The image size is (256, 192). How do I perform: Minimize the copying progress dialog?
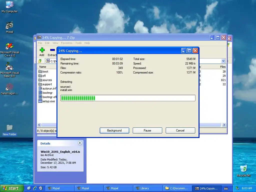[184, 51]
